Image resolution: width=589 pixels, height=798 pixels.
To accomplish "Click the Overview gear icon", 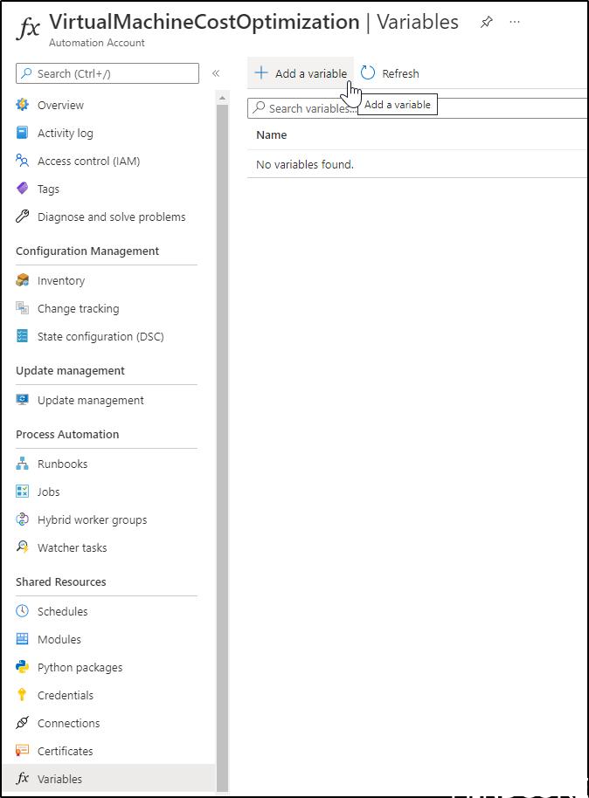I will click(23, 105).
